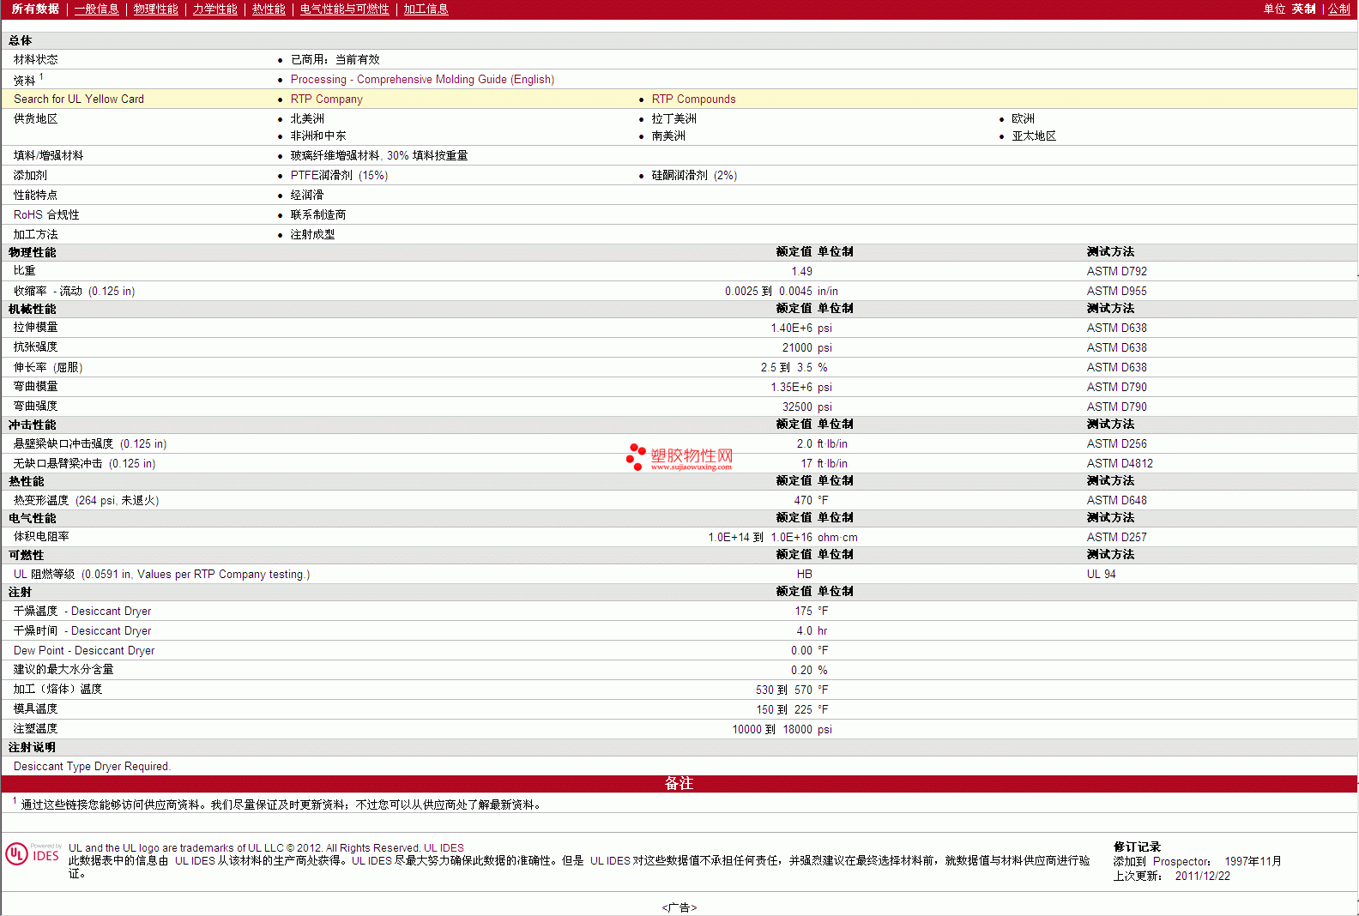Viewport: 1359px width, 916px height.
Task: Select ASTM D792 test method
Action: click(1116, 271)
